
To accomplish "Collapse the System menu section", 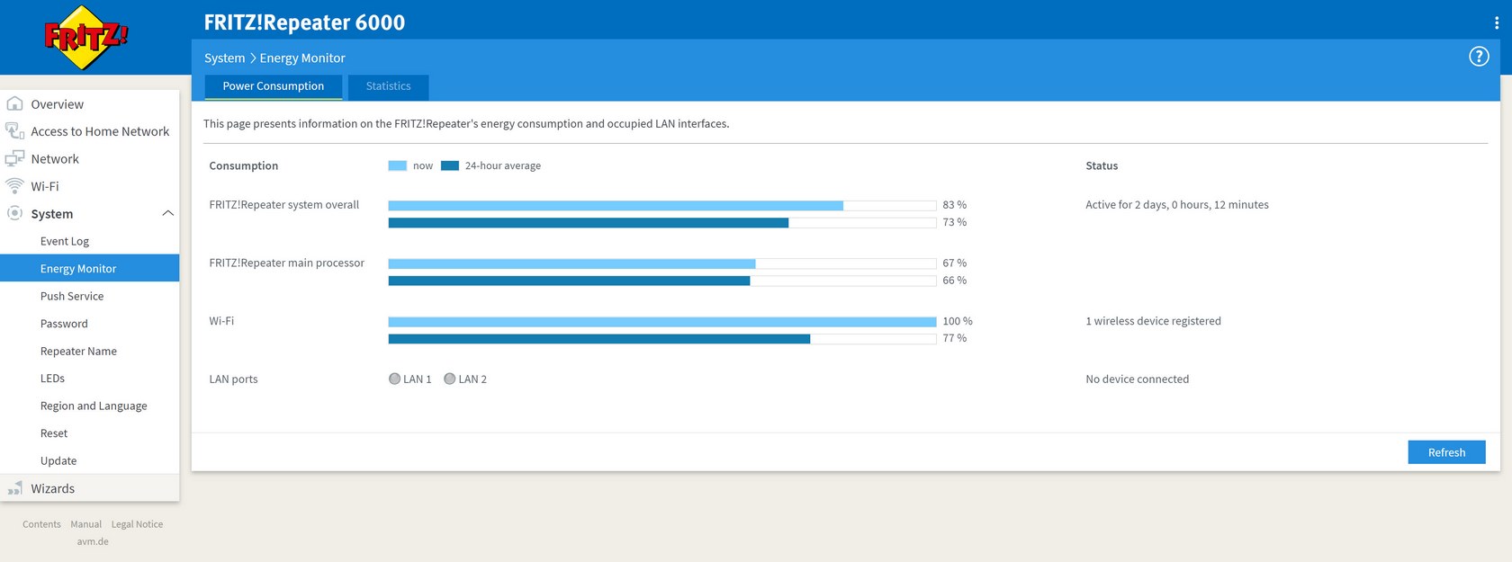I will point(167,213).
